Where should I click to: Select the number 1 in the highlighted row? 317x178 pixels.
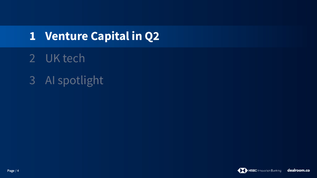click(33, 36)
